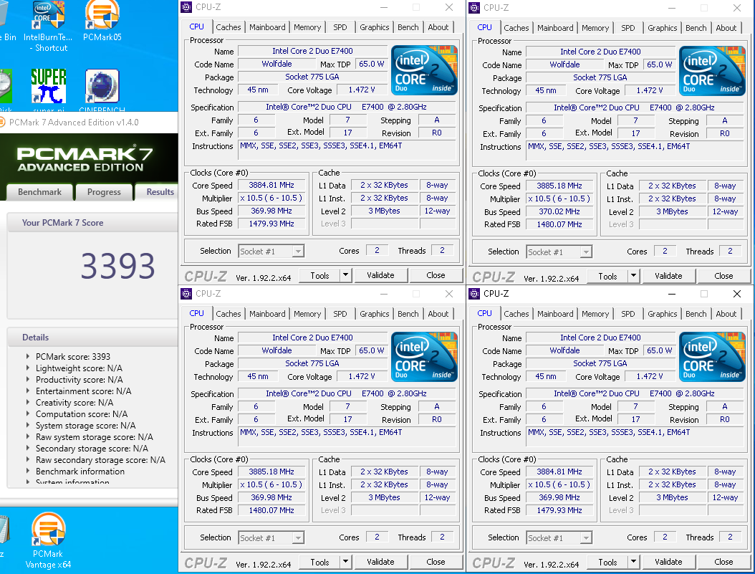
Task: Expand the PCMark score: 3393 detail row
Action: (27, 356)
